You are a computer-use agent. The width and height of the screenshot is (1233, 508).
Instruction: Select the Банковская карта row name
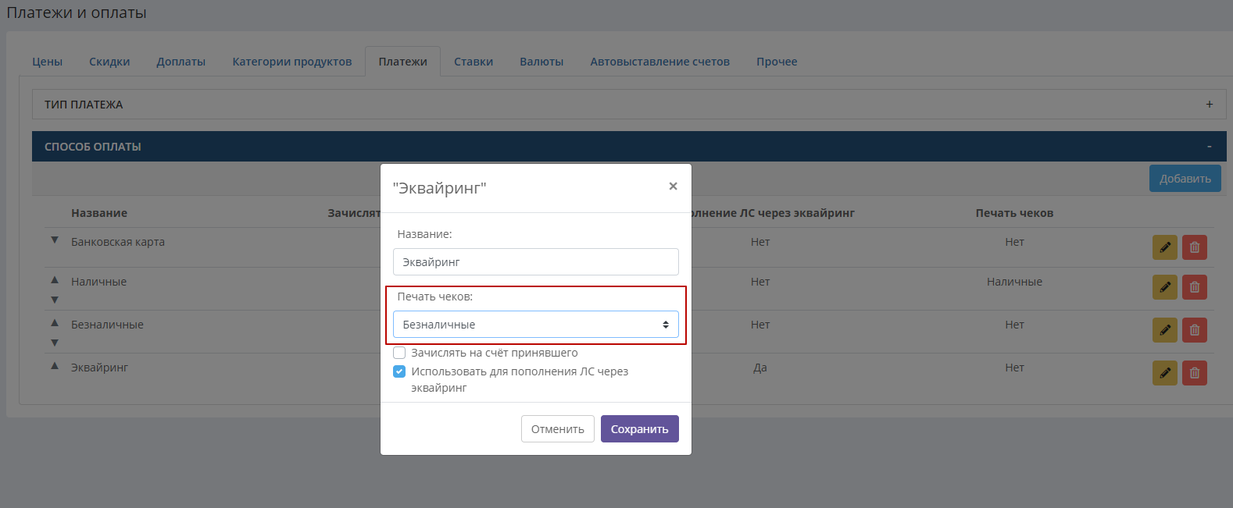tap(118, 242)
